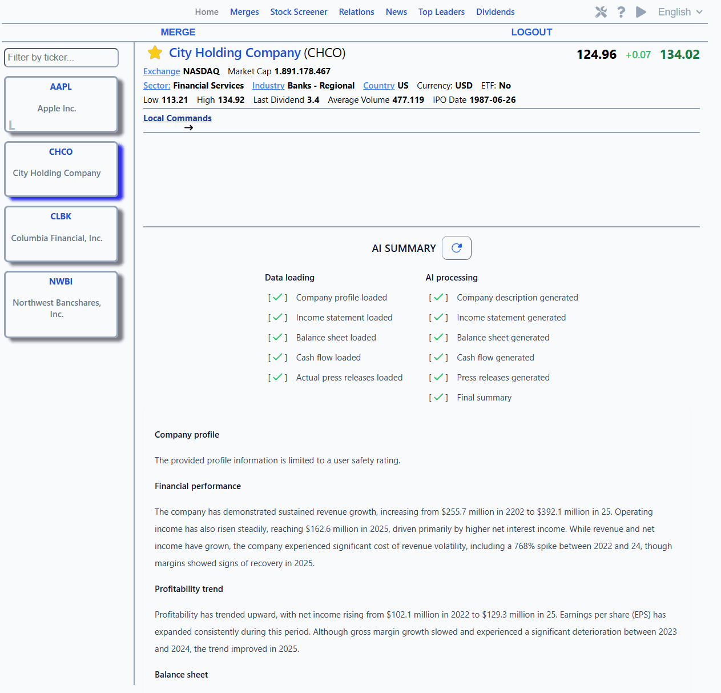Click the play triangle icon
Screen dimensions: 721x693
[641, 12]
